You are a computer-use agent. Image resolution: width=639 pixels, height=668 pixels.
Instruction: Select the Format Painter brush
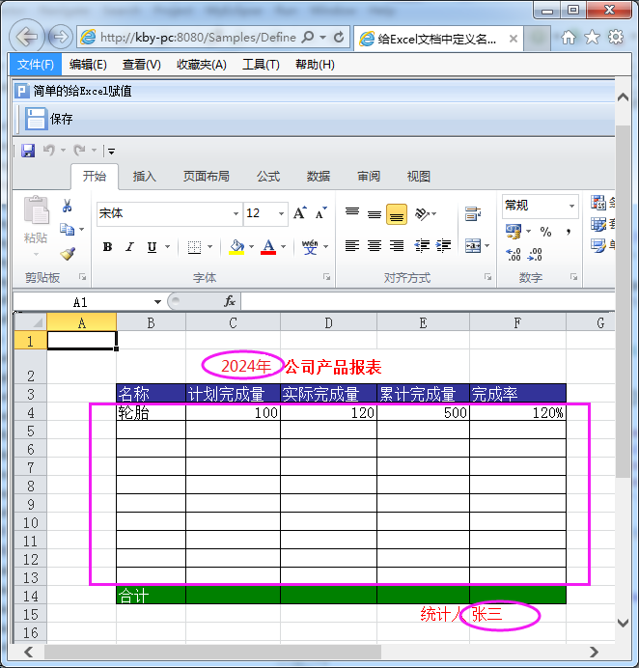coord(68,254)
